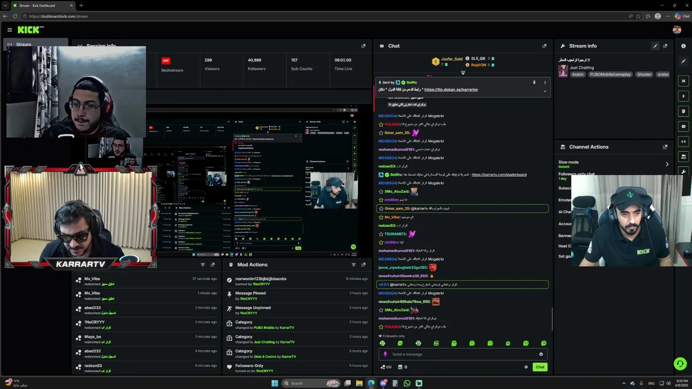
Task: Open karrartv.com/leaderboard link in chat
Action: click(499, 175)
